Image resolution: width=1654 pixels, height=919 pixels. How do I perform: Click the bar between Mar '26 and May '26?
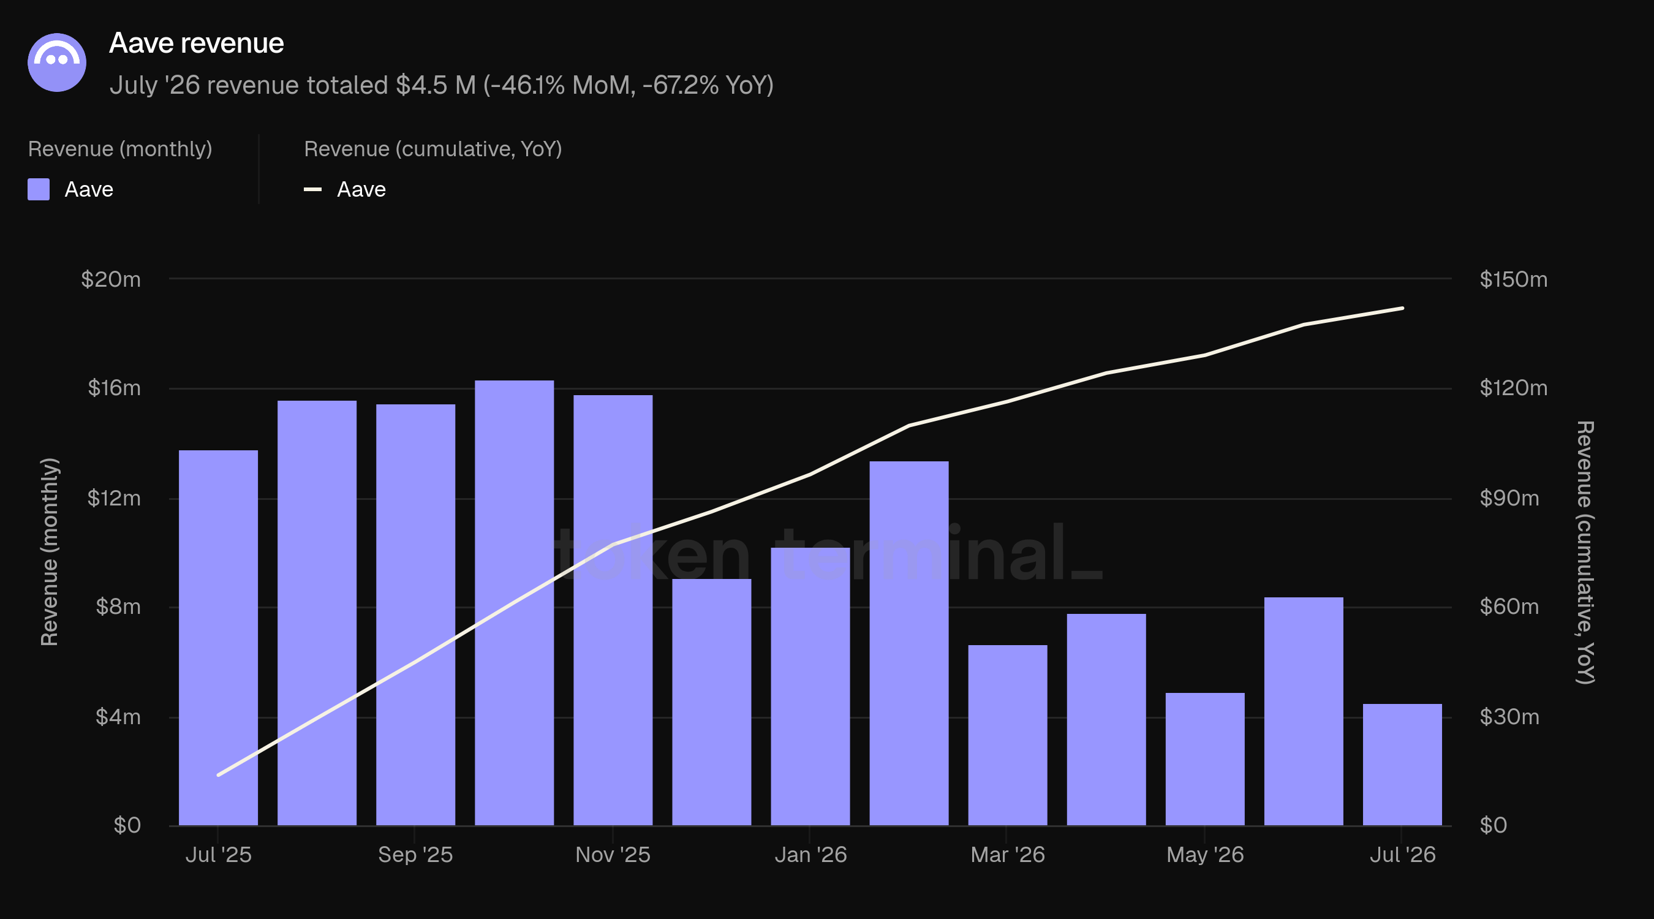(1106, 719)
